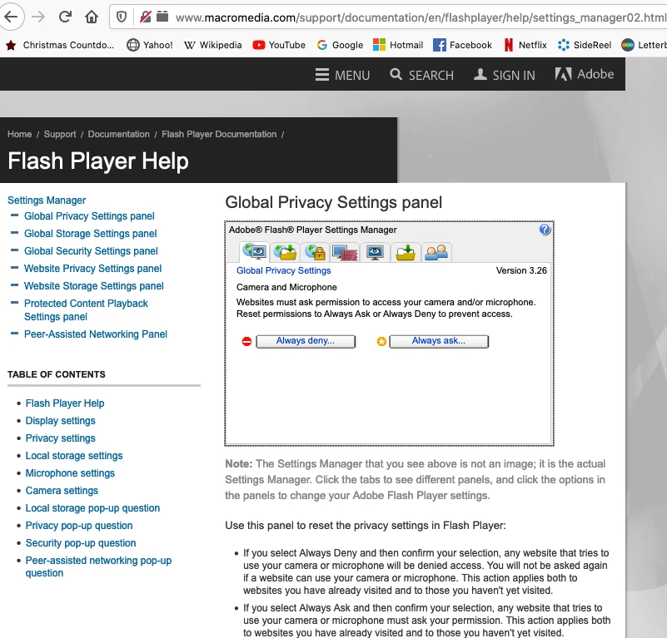Click the red deny icon beside Always deny
Screen dimensions: 667x638
(246, 341)
